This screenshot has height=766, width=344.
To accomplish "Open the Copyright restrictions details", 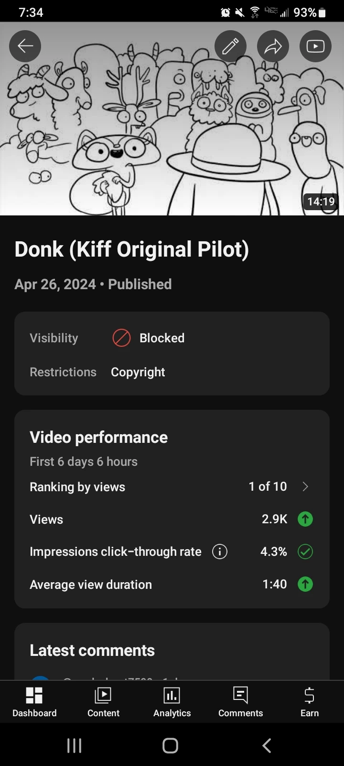I will 138,372.
